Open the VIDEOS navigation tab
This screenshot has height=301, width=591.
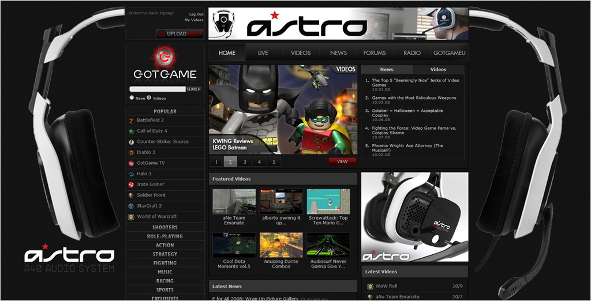(x=300, y=52)
